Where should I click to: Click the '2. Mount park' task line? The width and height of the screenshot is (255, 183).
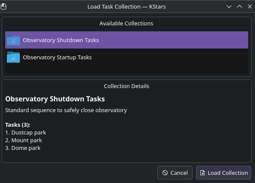pyautogui.click(x=24, y=140)
